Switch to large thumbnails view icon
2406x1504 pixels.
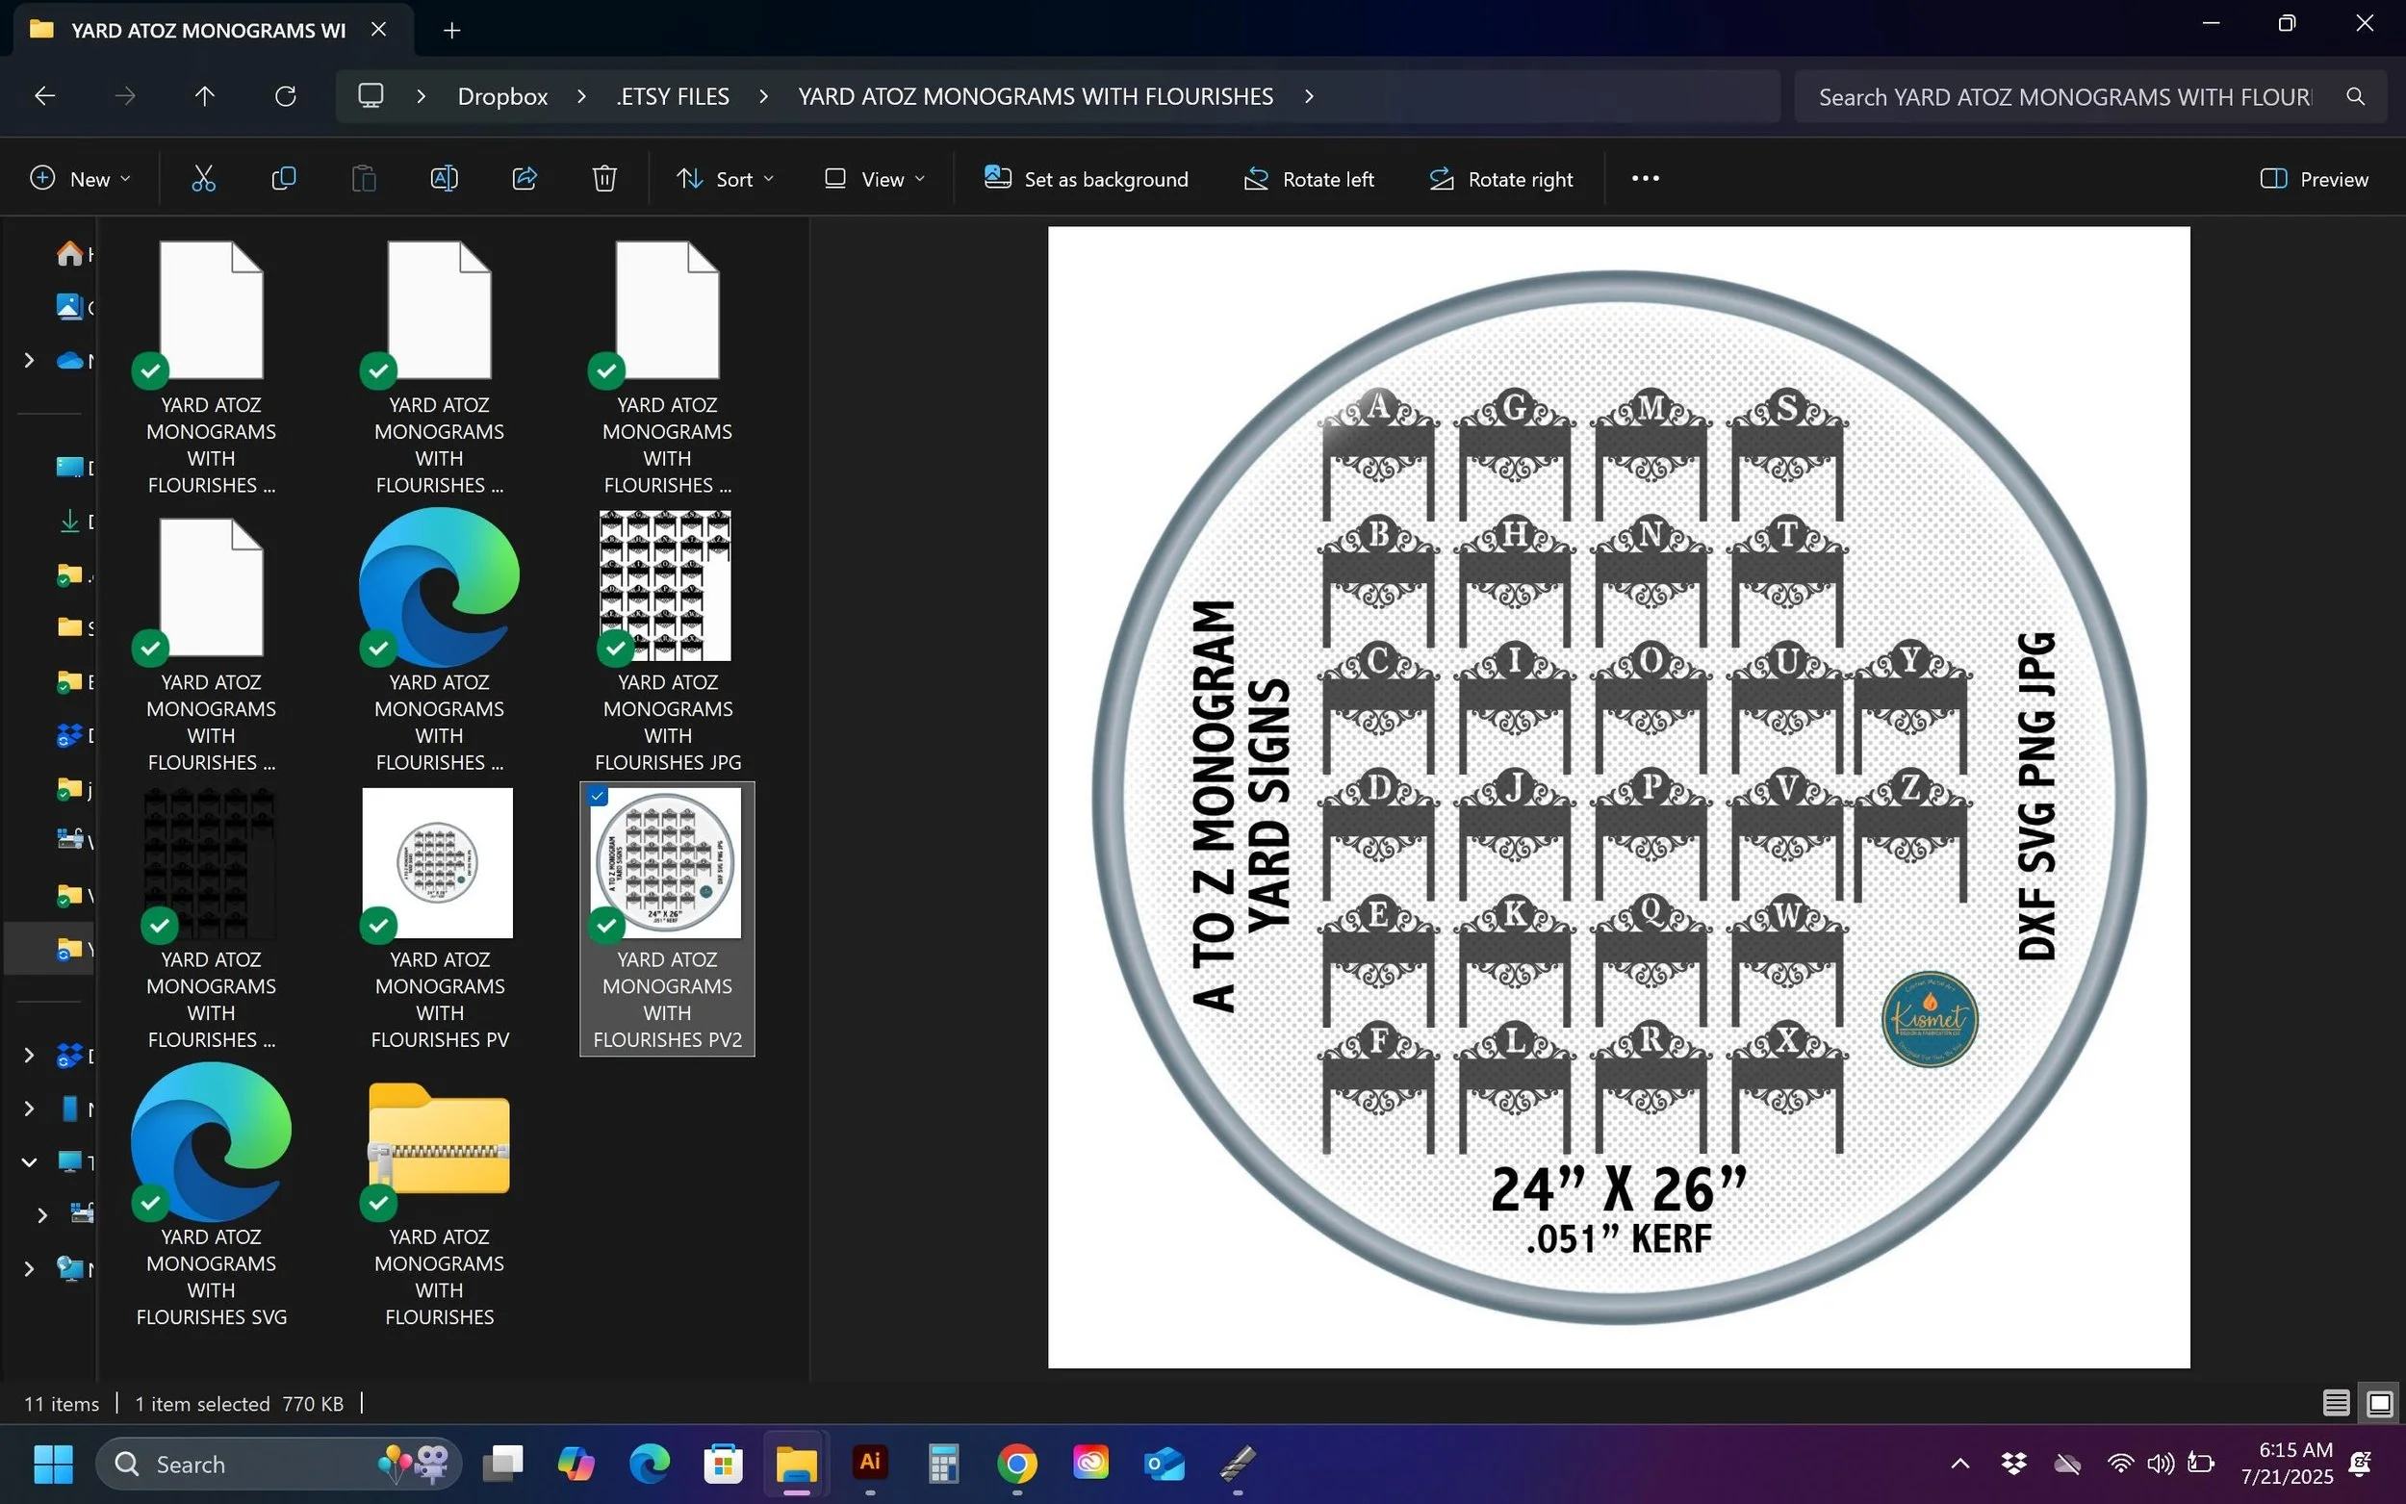pos(2379,1404)
